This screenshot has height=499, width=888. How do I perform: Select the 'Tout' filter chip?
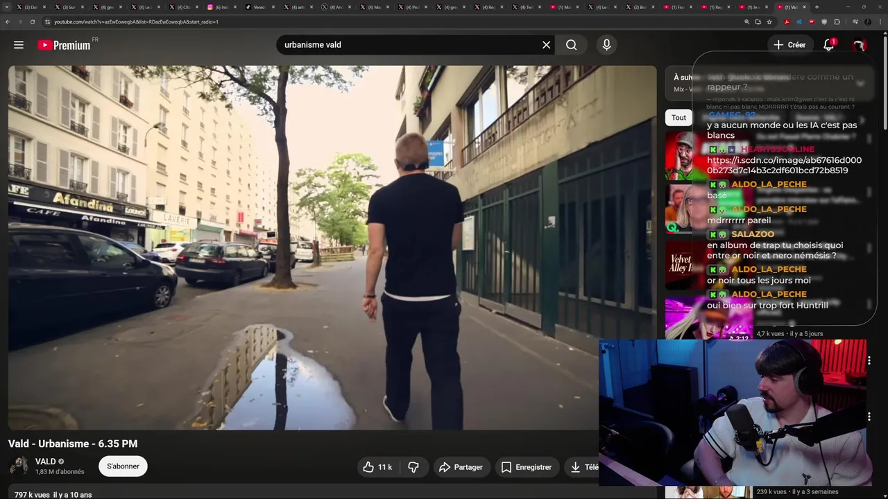click(x=678, y=117)
